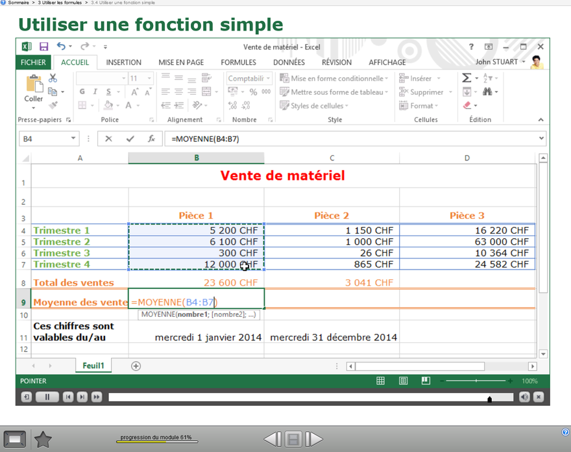Expand the Name Box dropdown showing B4
Image resolution: width=571 pixels, height=452 pixels.
point(73,139)
